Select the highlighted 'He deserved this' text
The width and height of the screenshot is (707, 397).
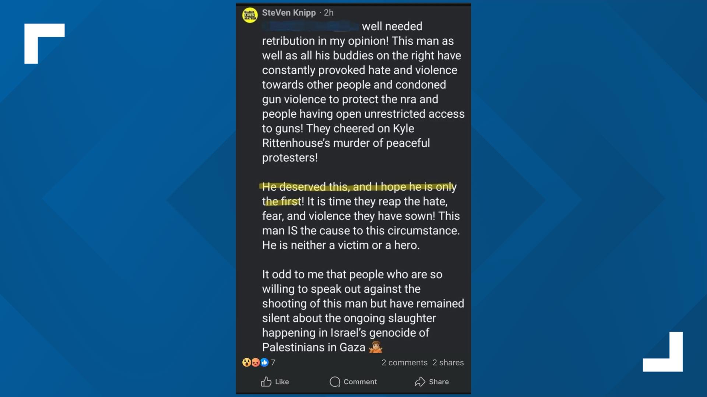pos(320,187)
